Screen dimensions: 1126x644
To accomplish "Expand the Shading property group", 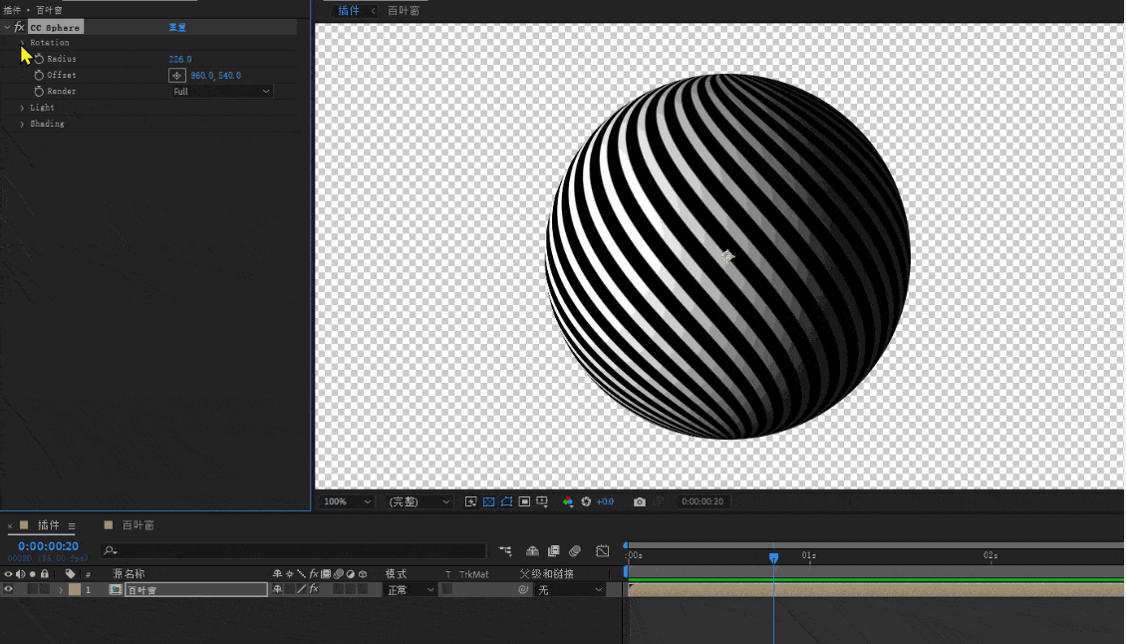I will [x=22, y=125].
